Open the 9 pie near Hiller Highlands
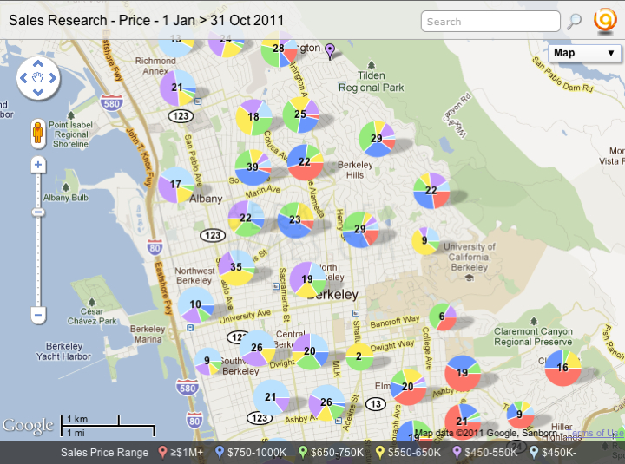Image resolution: width=625 pixels, height=464 pixels. (520, 415)
